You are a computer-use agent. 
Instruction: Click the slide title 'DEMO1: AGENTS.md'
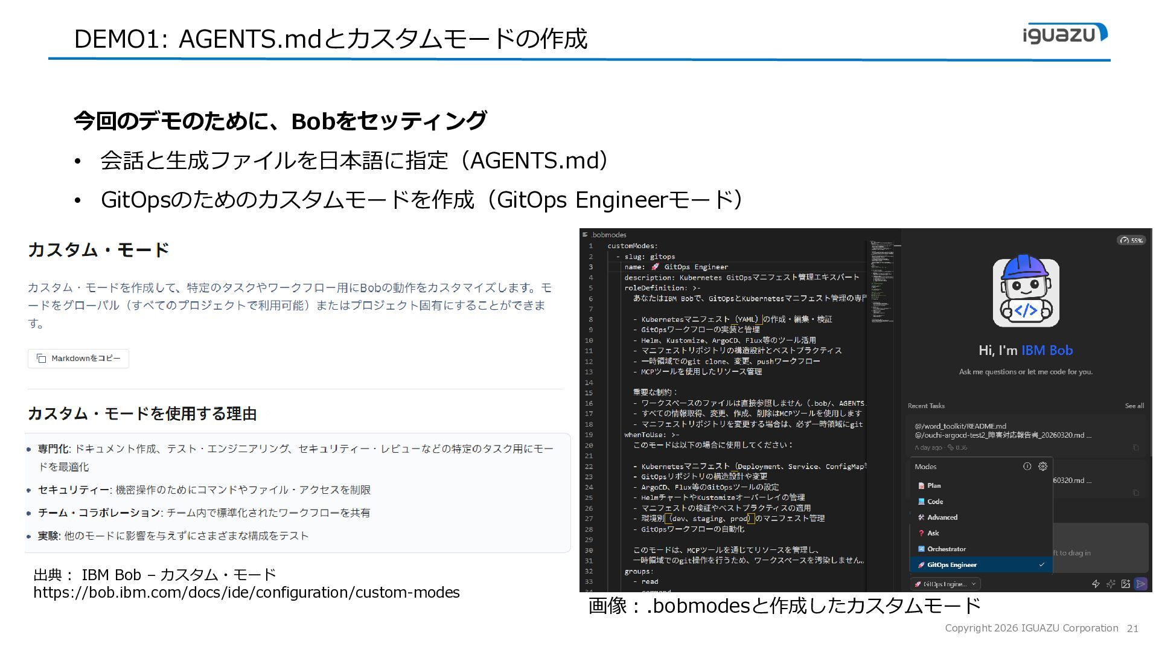pos(330,39)
